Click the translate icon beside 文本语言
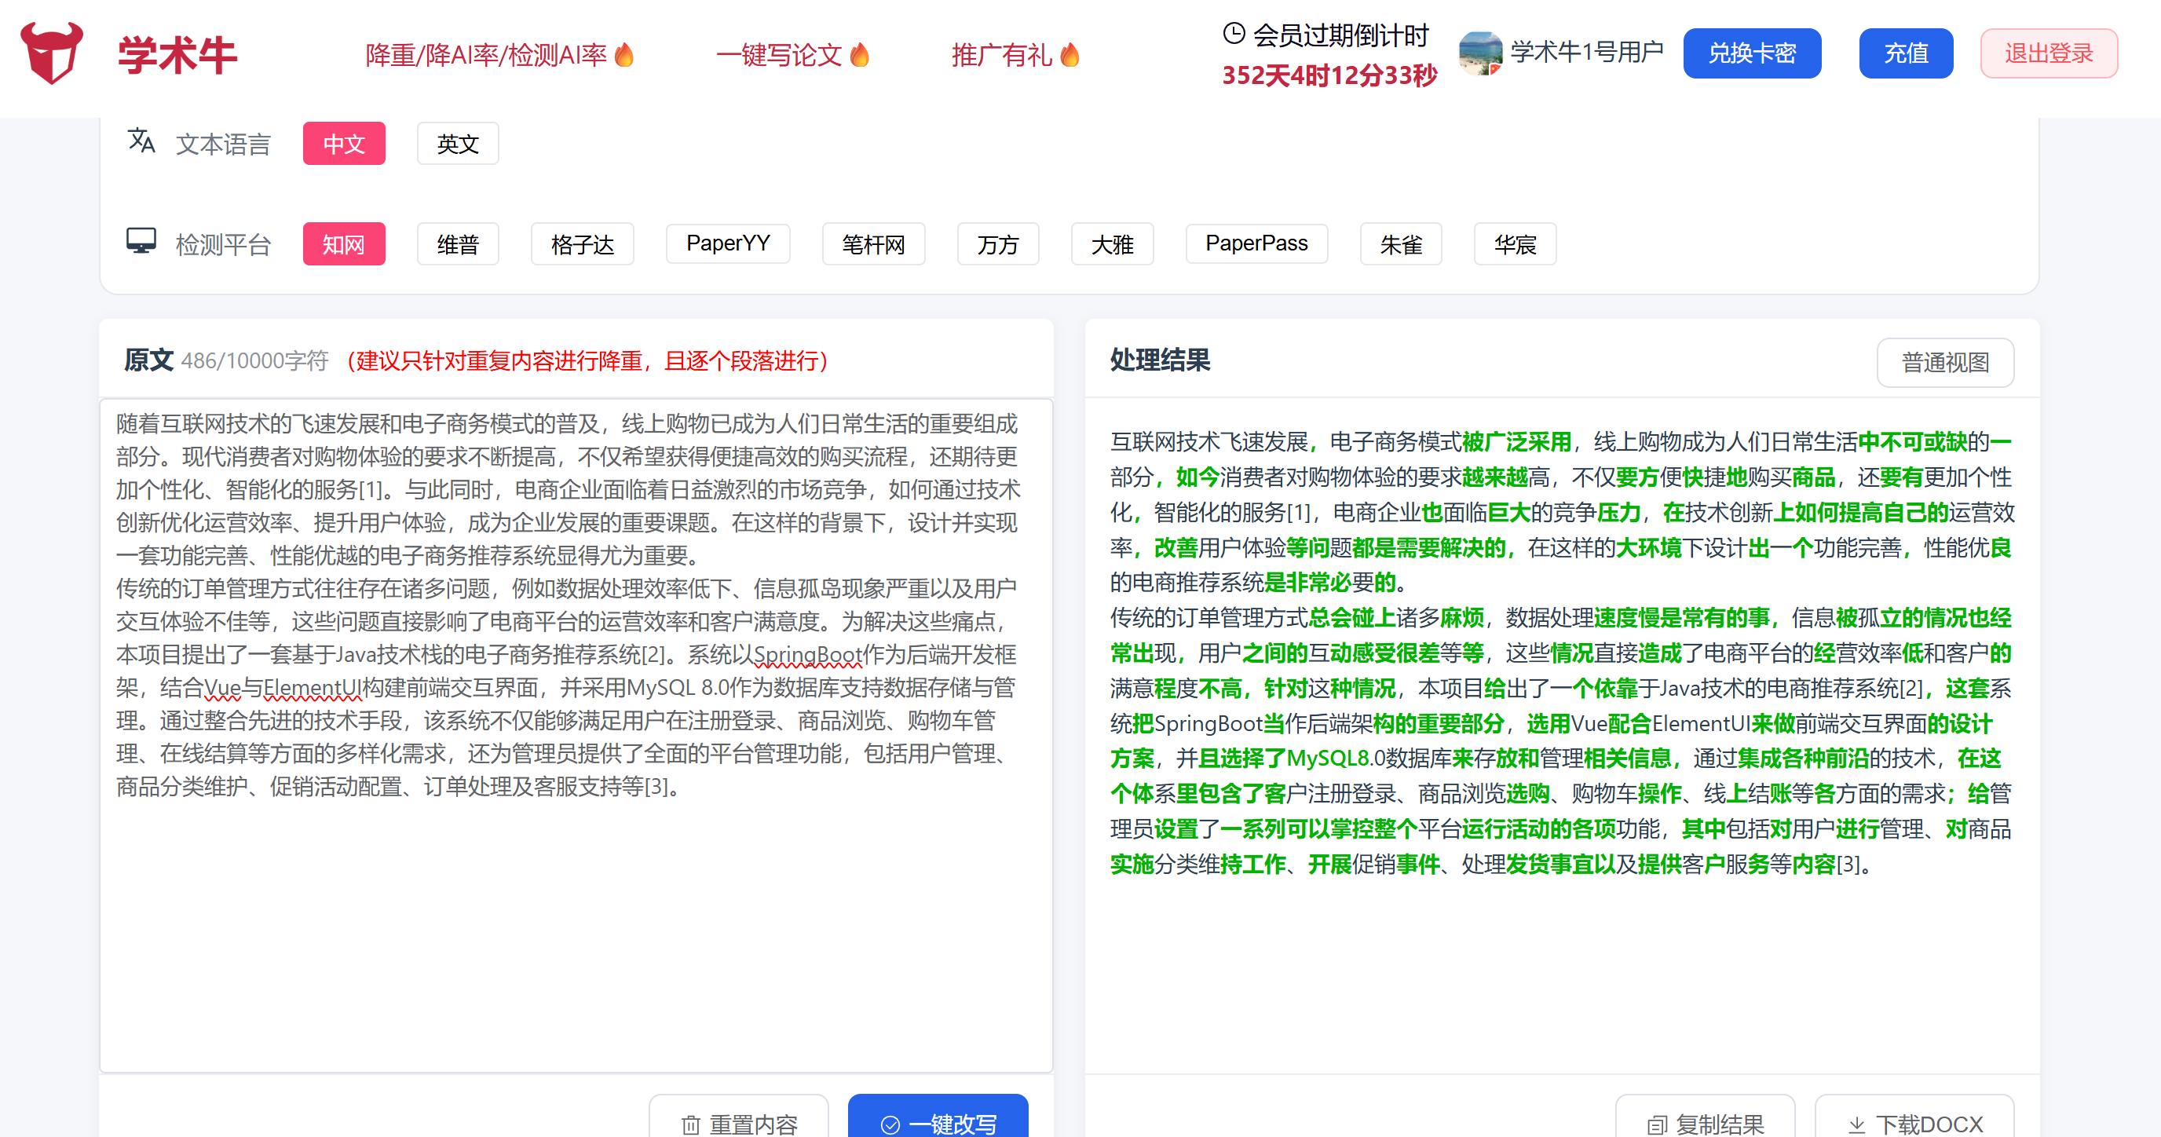Viewport: 2161px width, 1137px height. click(141, 141)
